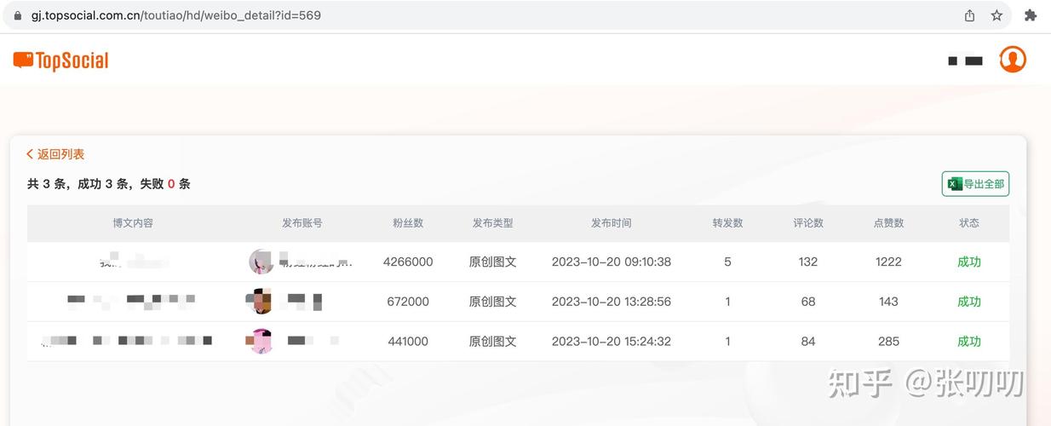Click the comment count 84
This screenshot has width=1051, height=426.
click(x=808, y=342)
